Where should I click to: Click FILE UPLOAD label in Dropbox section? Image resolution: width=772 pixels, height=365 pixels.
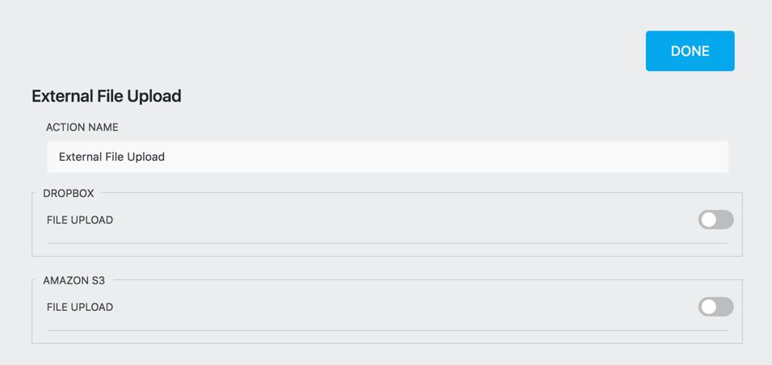80,220
